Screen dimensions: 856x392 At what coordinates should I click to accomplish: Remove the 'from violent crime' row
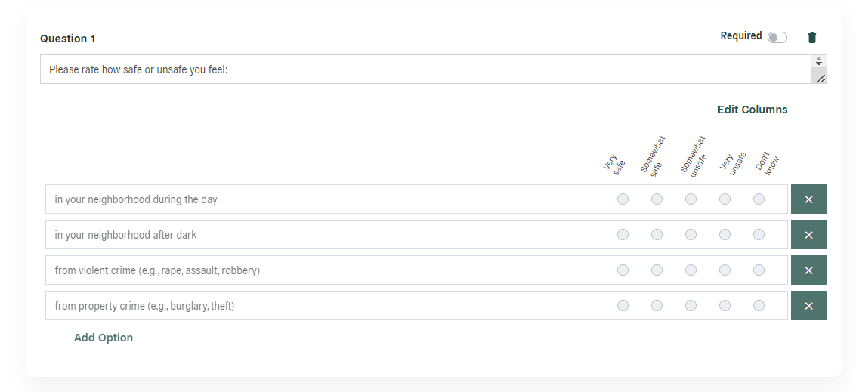(x=808, y=270)
